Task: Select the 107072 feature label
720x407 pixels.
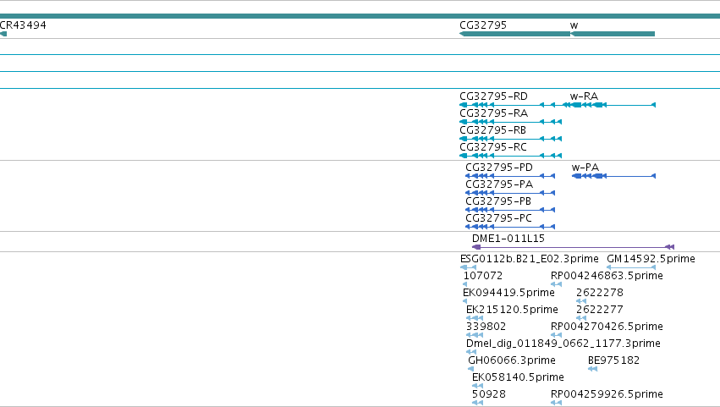Action: coord(483,276)
